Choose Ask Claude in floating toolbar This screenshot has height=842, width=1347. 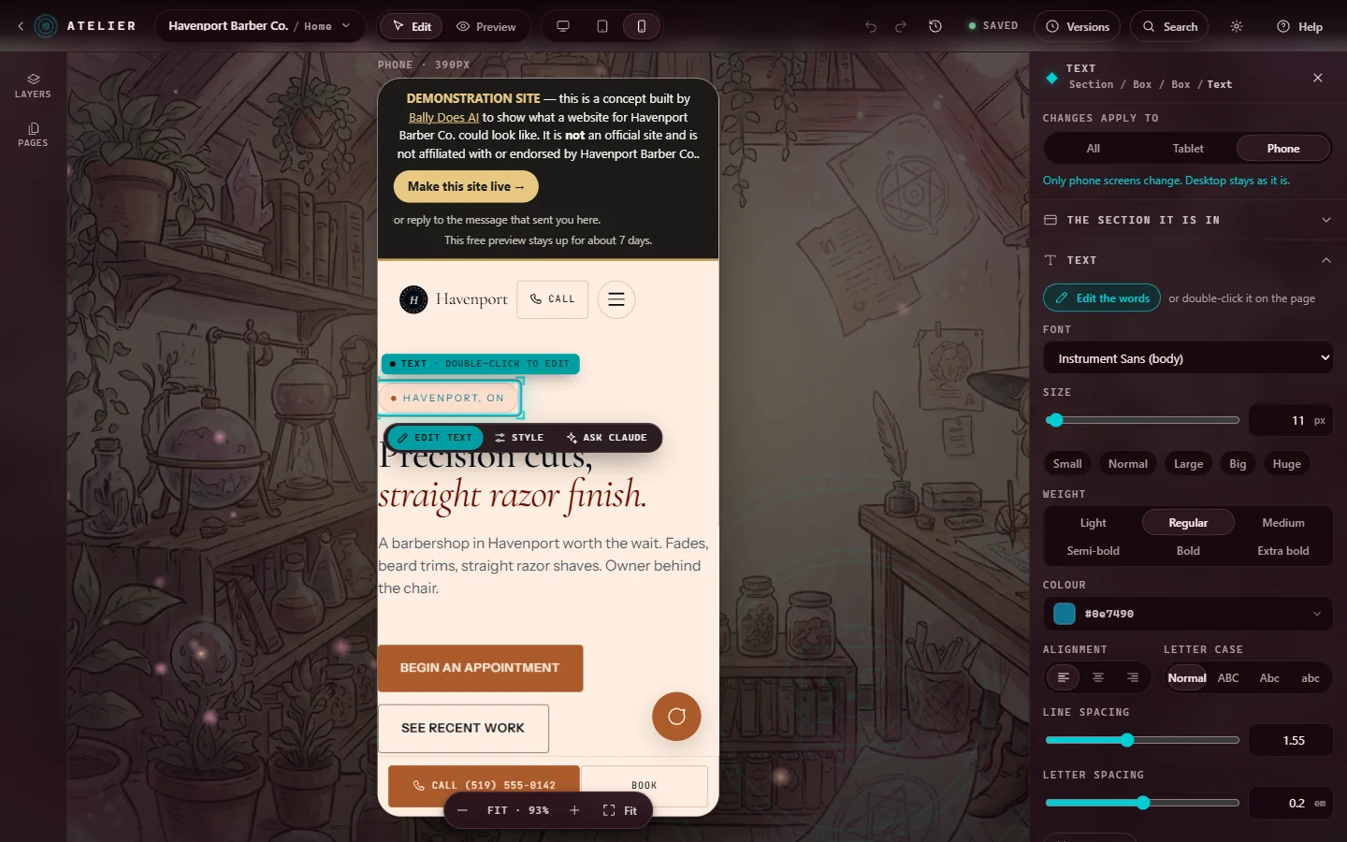tap(607, 438)
